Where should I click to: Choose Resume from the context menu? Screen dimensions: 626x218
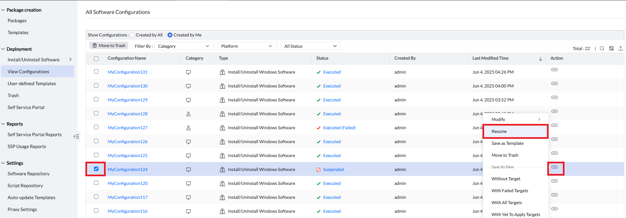(x=499, y=132)
